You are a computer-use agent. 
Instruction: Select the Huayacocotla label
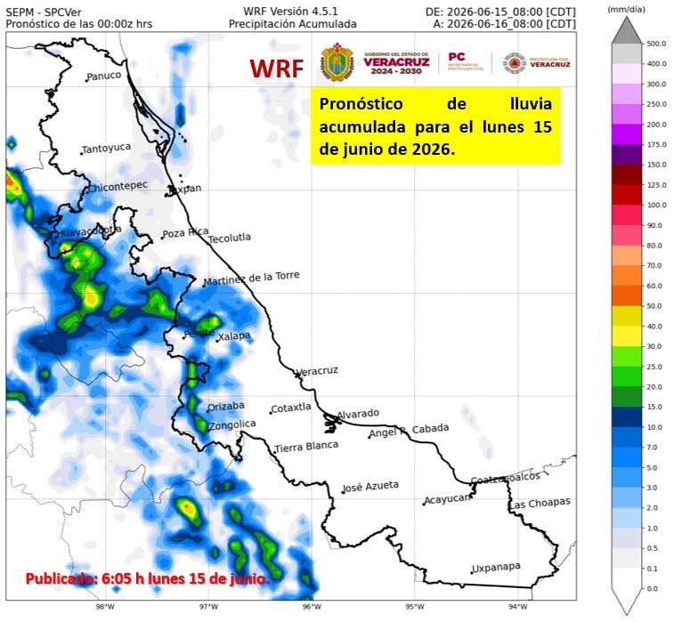[x=89, y=232]
